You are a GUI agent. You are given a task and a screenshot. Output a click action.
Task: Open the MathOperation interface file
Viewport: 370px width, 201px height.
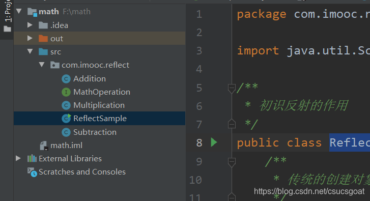tap(102, 92)
